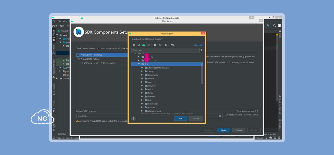
Task: Select the patcher folder
Action: pos(152,107)
